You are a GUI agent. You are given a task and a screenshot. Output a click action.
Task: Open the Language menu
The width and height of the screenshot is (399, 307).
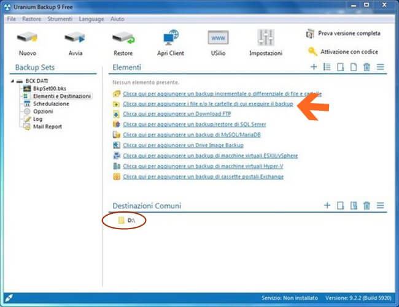(91, 19)
